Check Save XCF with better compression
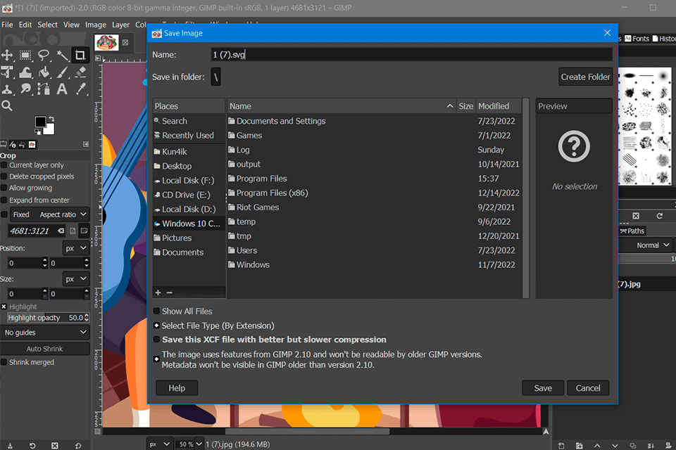 tap(157, 340)
